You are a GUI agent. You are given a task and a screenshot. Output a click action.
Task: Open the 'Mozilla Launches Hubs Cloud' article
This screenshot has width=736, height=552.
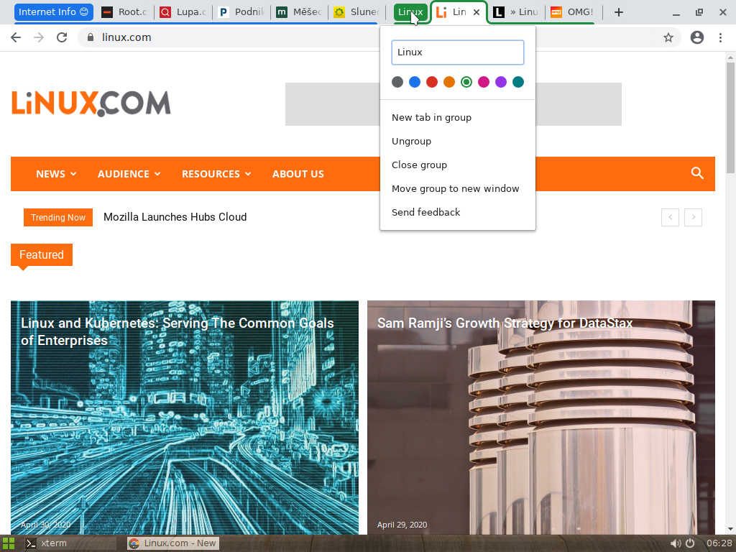coord(174,216)
